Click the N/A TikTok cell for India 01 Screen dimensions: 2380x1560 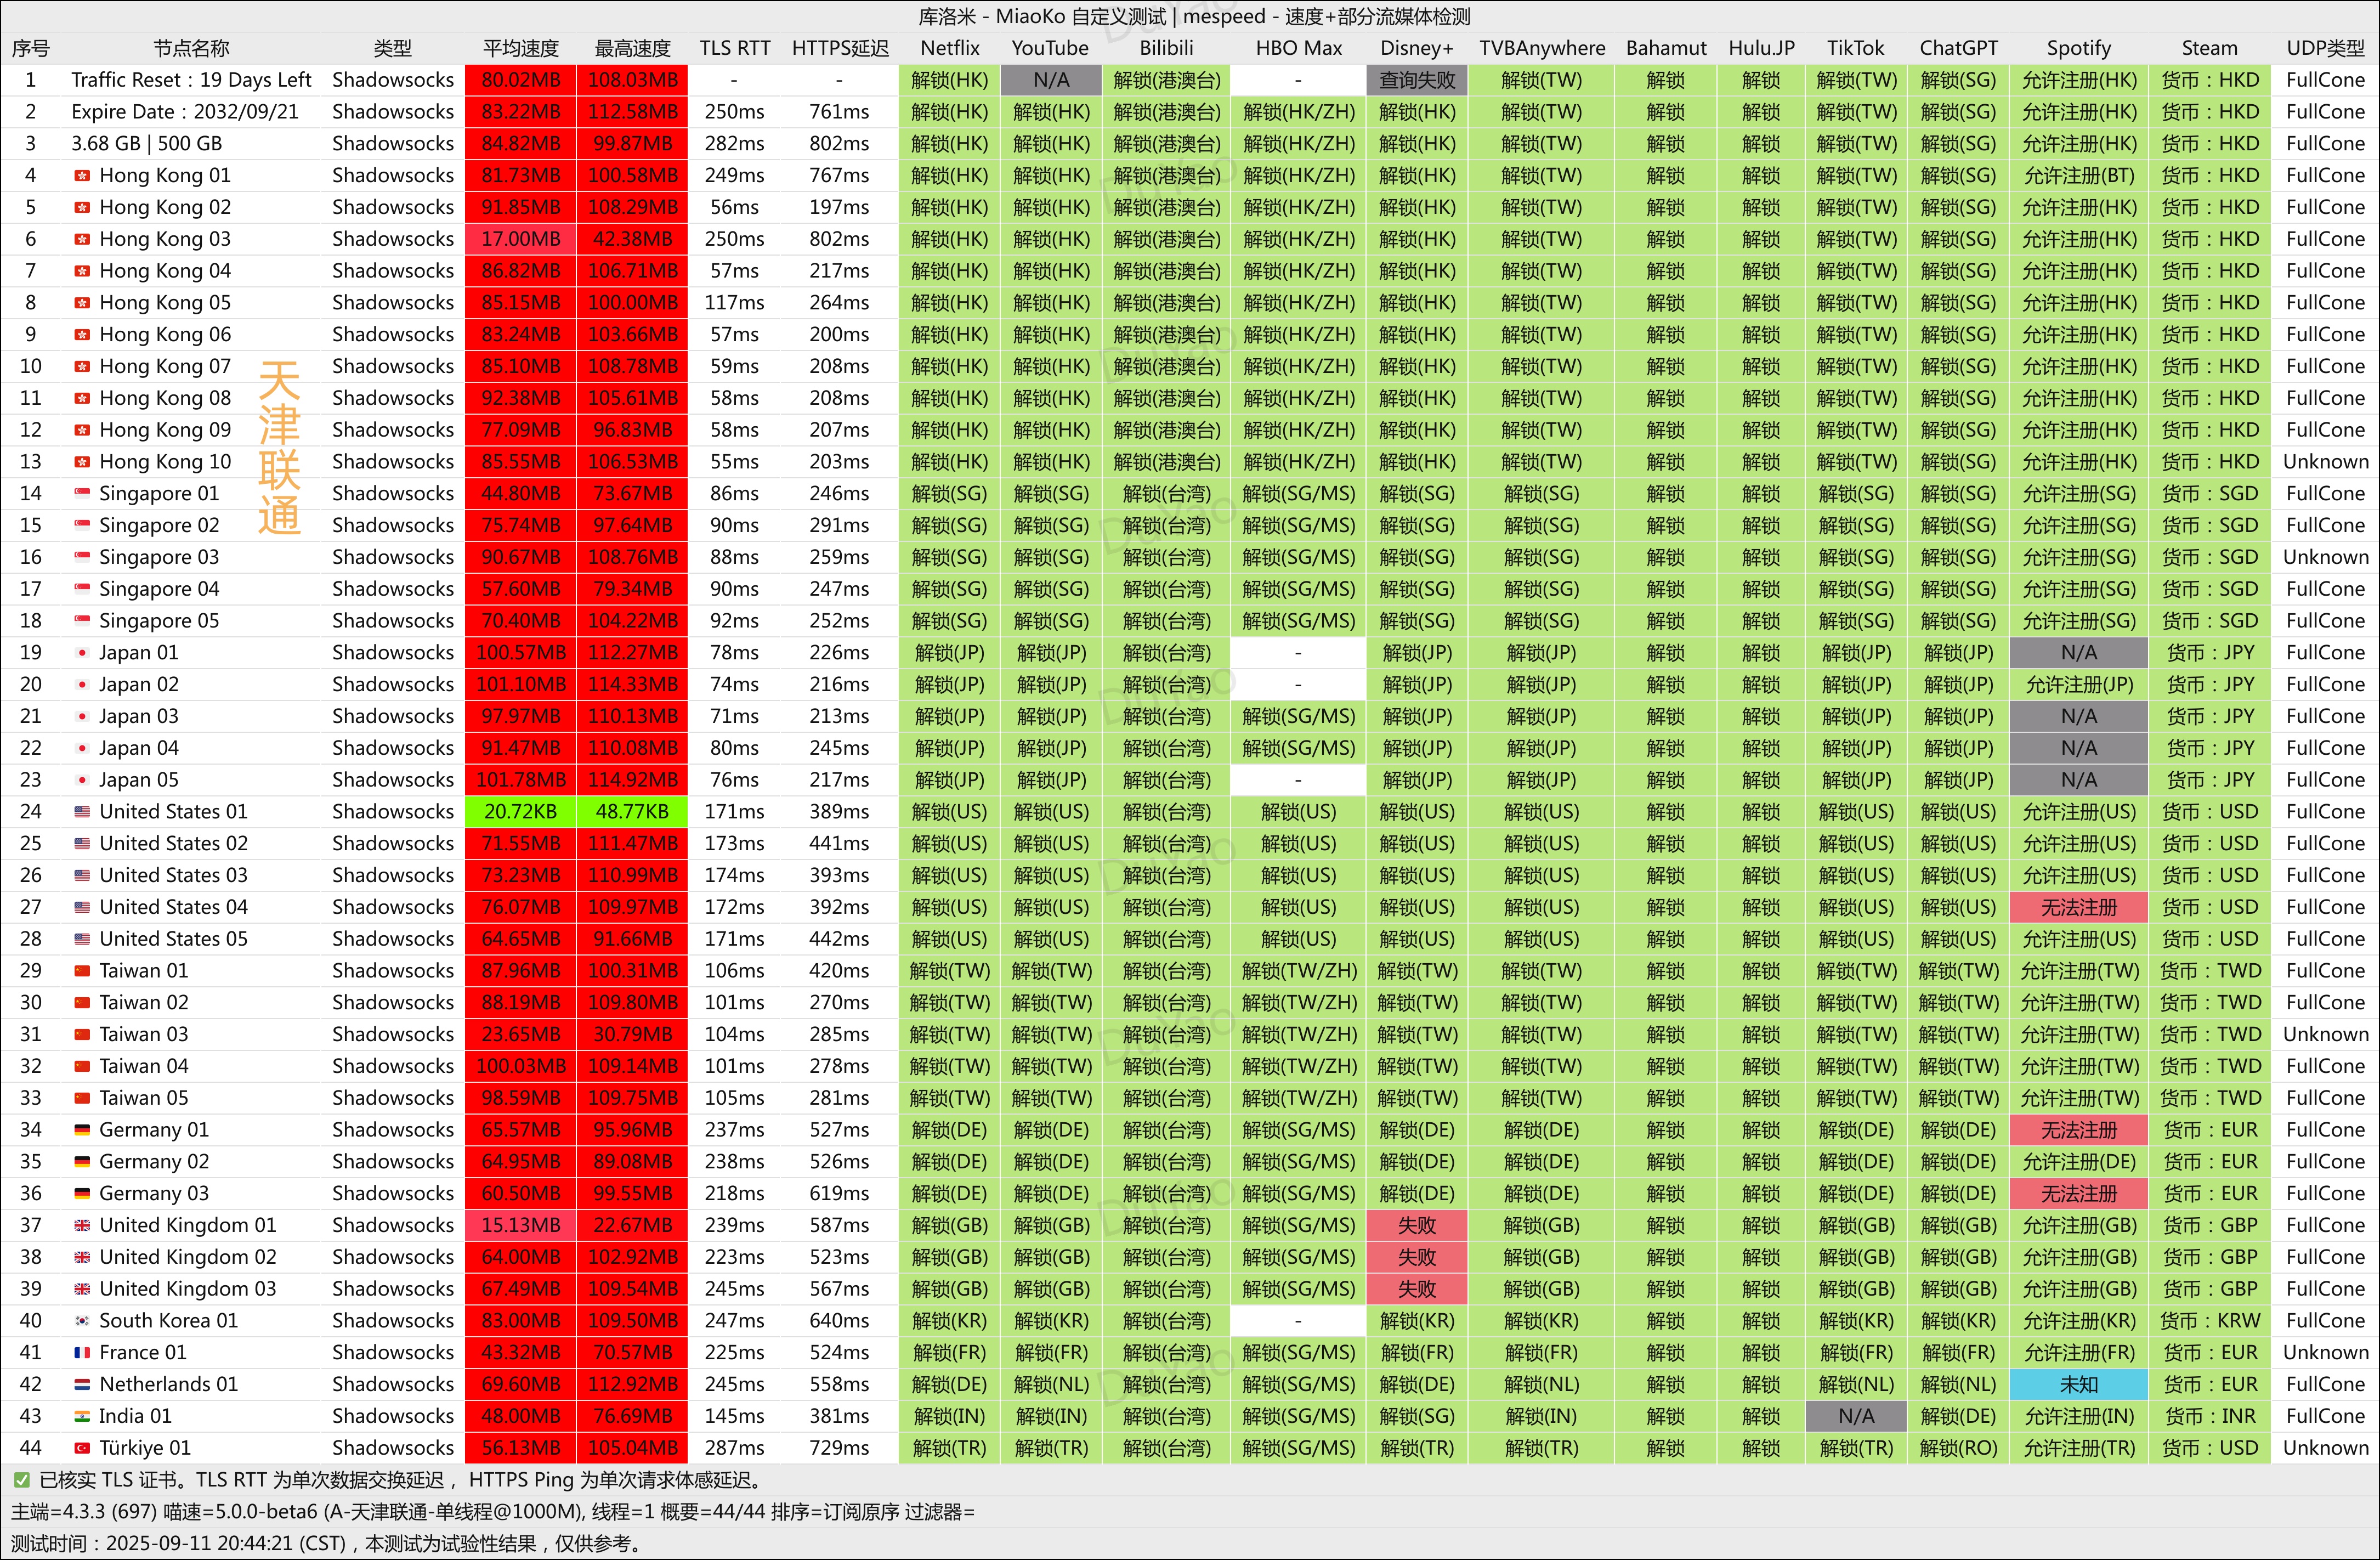[1855, 1417]
